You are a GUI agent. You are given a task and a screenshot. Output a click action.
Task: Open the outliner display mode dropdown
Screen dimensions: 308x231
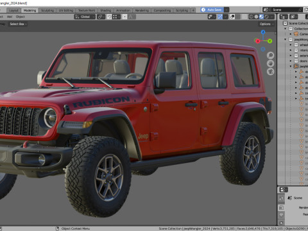pyautogui.click(x=293, y=17)
